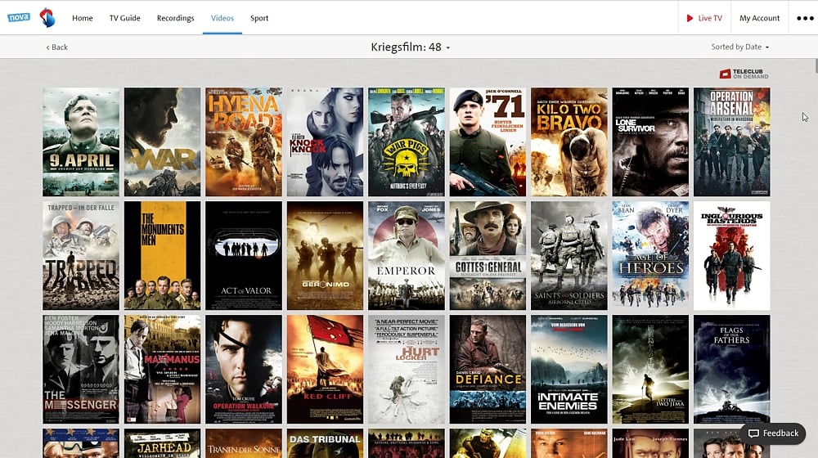Open the Act of Valor poster

[x=244, y=256]
